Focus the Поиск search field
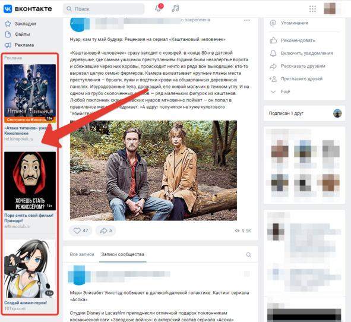 click(x=104, y=9)
